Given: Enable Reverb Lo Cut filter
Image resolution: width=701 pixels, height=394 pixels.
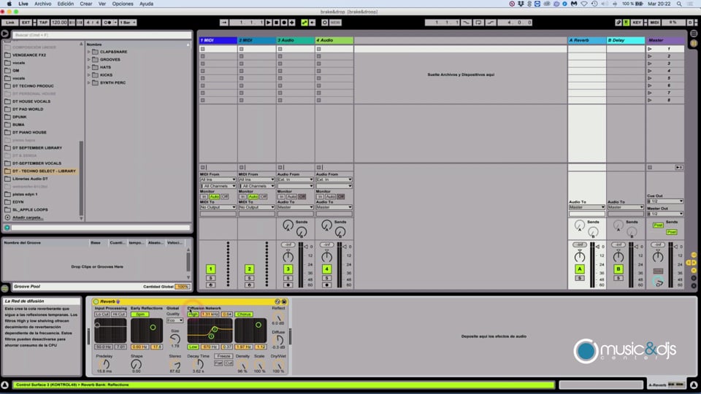Looking at the screenshot, I should [102, 314].
